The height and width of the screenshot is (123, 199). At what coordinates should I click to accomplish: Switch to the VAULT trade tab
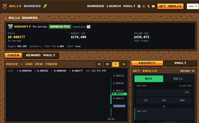coord(180,63)
